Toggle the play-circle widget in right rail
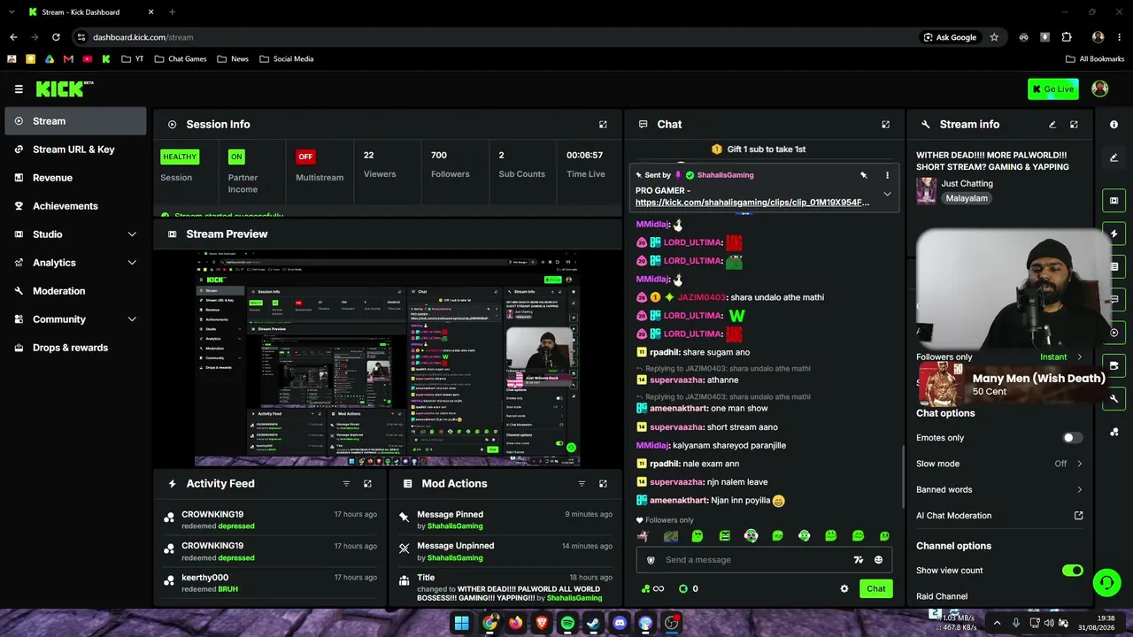 coord(1114,333)
